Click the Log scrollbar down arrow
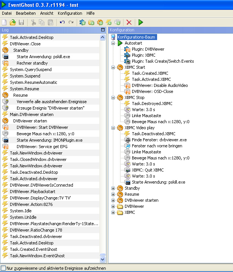The width and height of the screenshot is (233, 272). pyautogui.click(x=102, y=260)
